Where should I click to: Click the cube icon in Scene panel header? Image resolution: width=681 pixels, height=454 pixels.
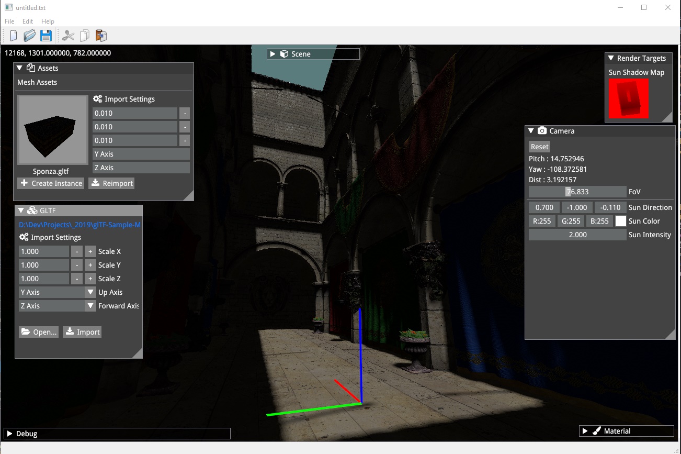pyautogui.click(x=285, y=54)
